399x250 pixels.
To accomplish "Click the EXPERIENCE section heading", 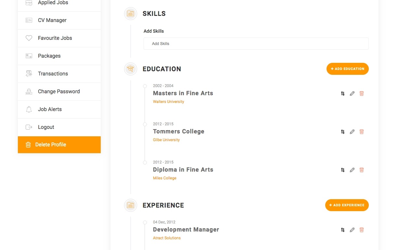I will click(163, 205).
